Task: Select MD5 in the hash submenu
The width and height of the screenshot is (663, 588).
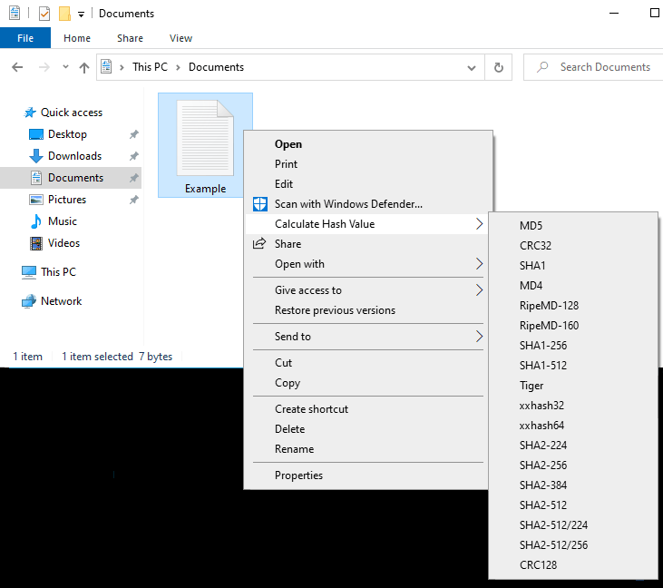Action: [x=531, y=226]
